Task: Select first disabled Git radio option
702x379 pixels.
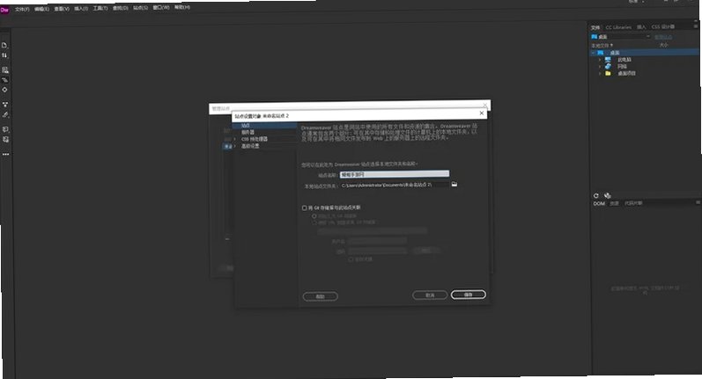Action: [314, 216]
